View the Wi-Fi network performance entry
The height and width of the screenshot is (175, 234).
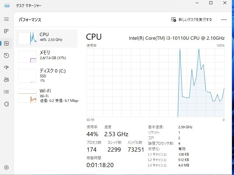[x=46, y=96]
